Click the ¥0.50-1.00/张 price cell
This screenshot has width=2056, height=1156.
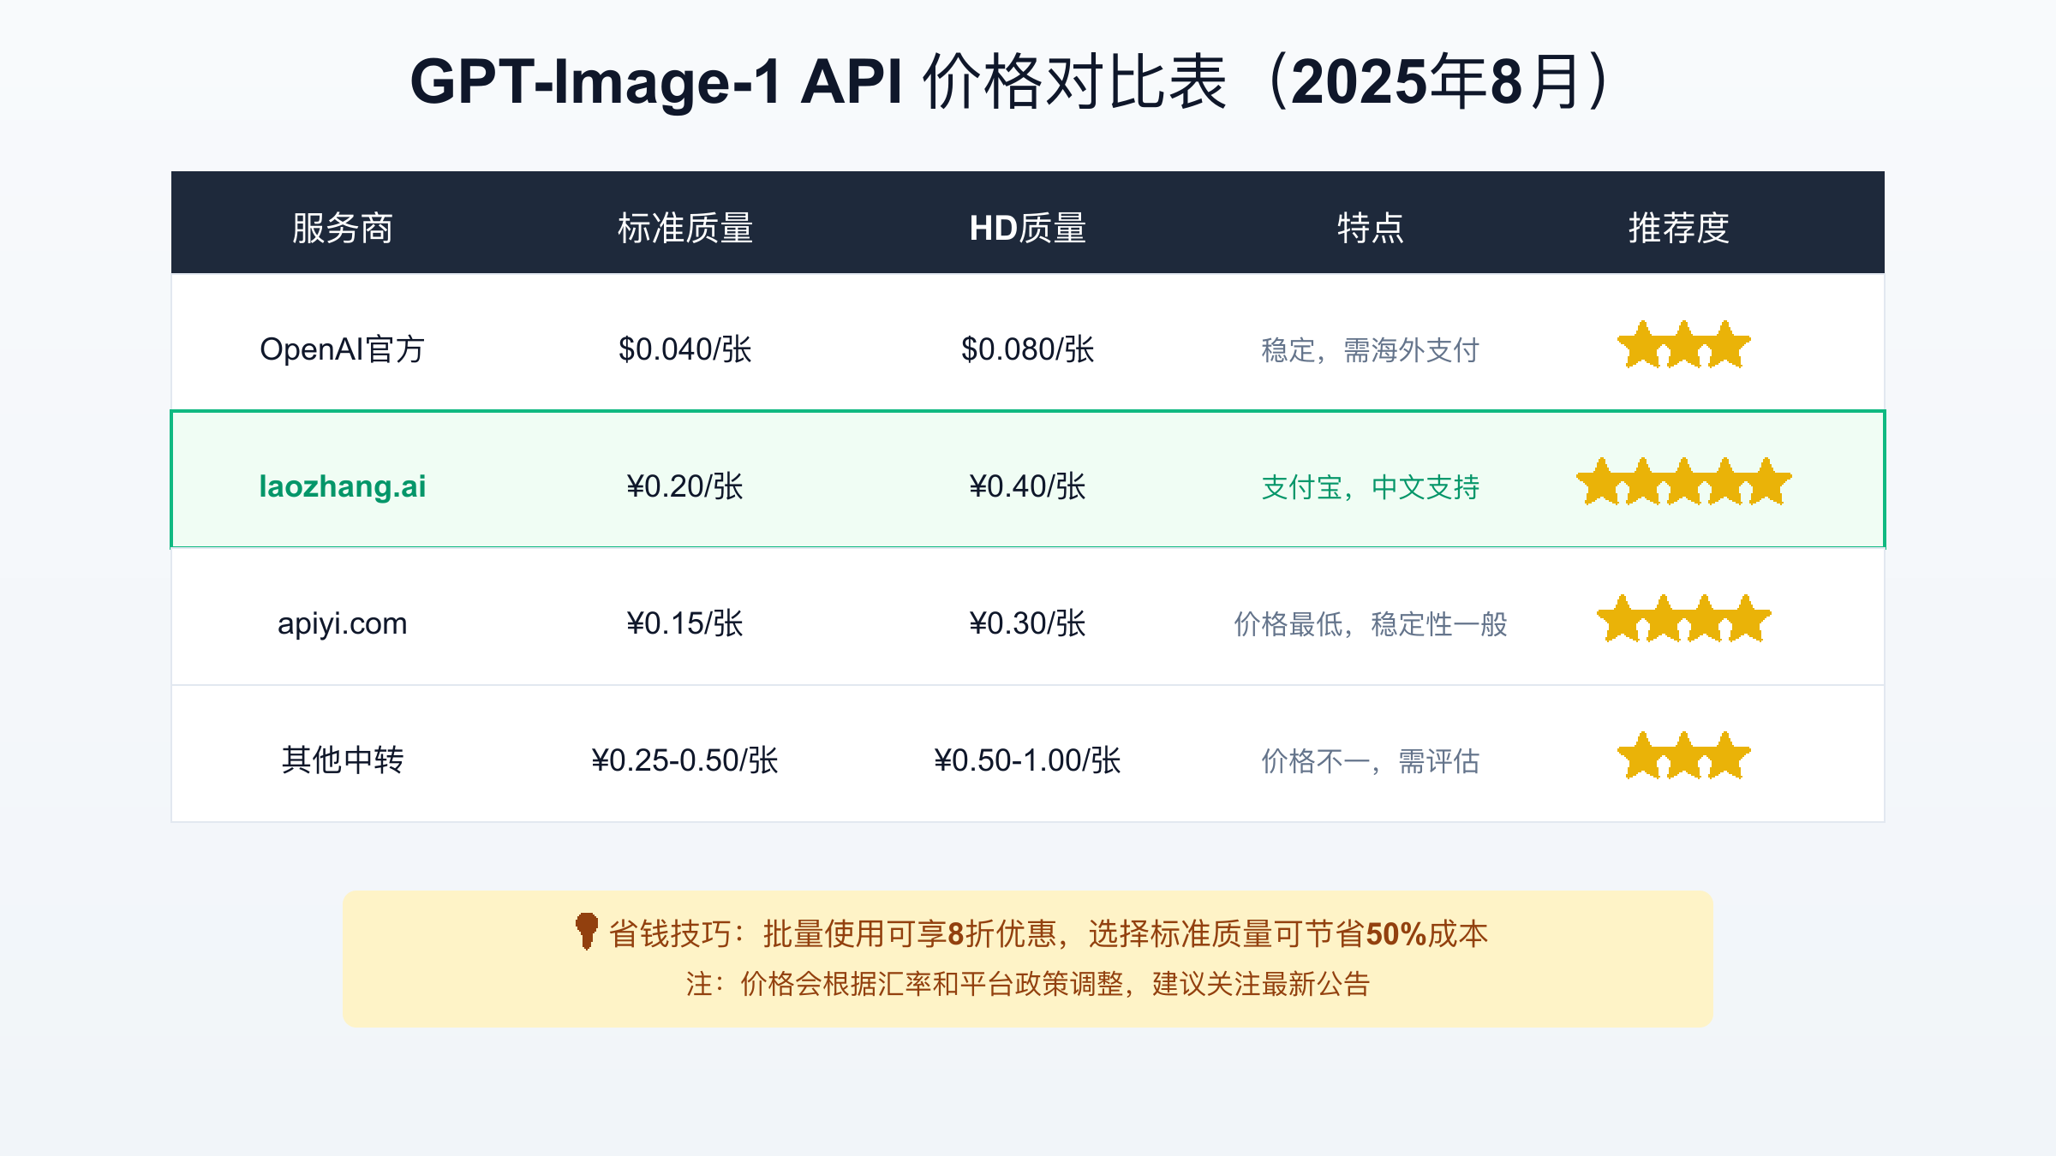1028,760
